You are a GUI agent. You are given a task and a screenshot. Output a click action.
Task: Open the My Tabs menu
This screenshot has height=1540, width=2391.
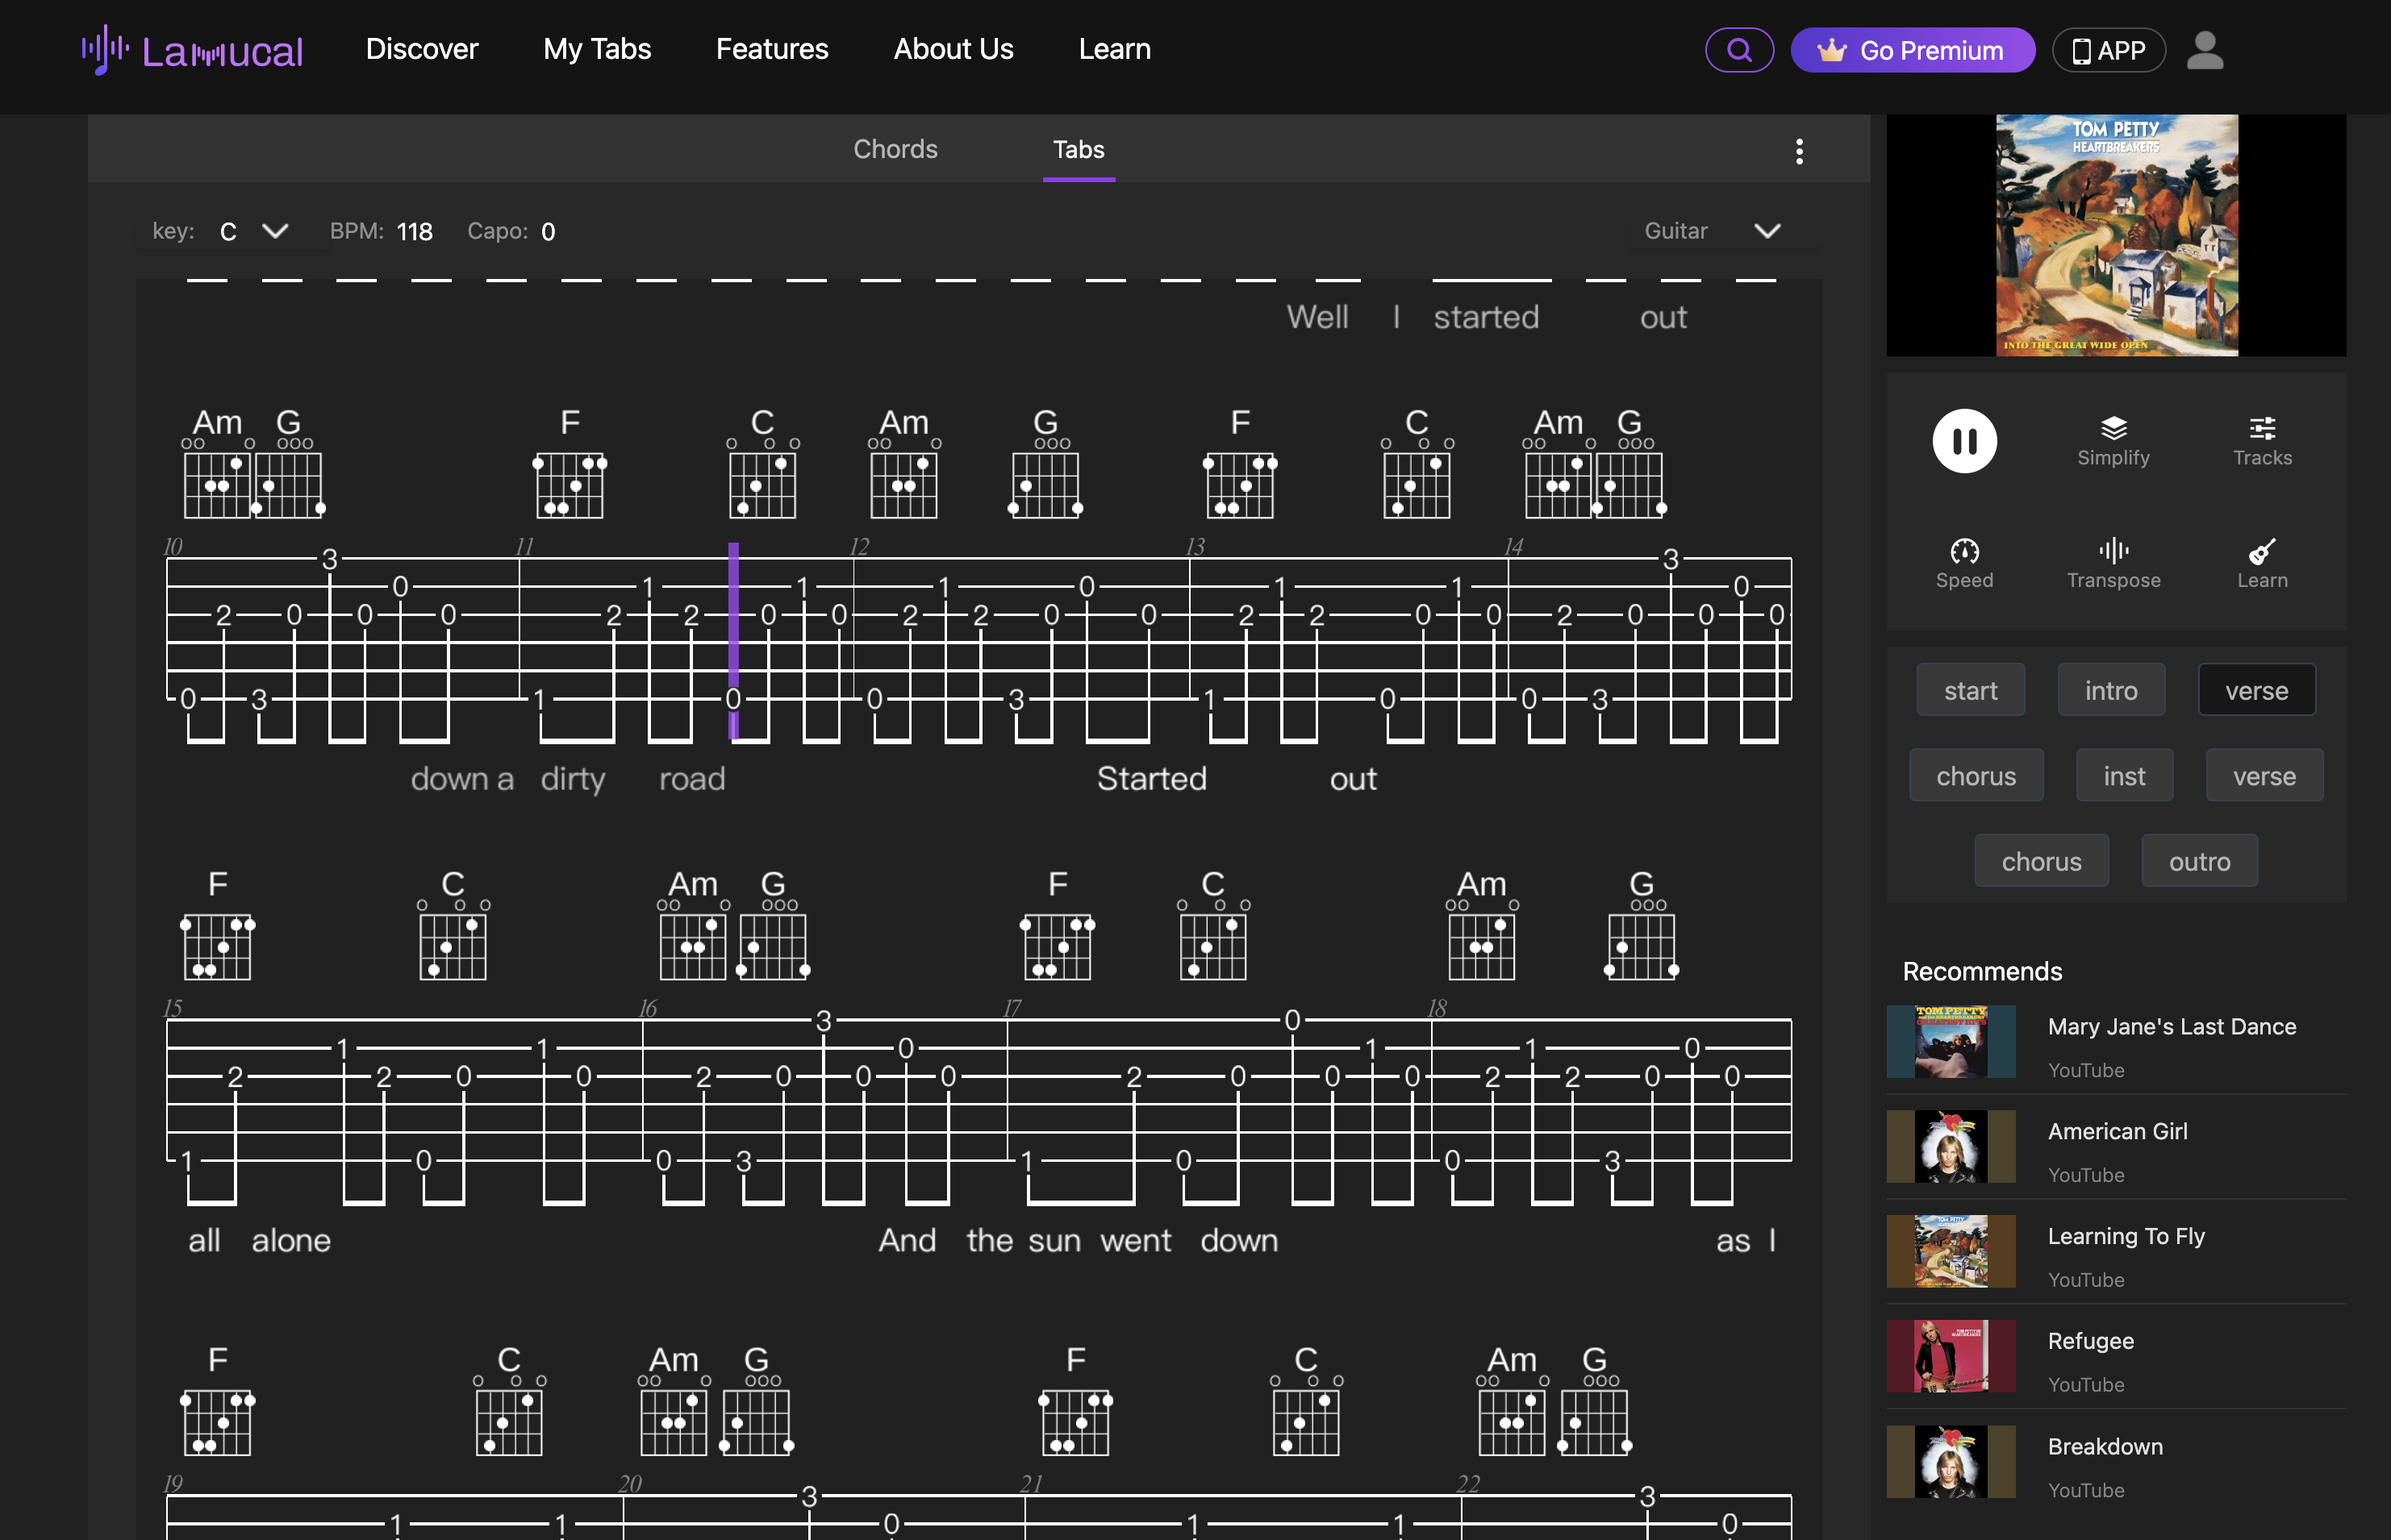click(596, 49)
